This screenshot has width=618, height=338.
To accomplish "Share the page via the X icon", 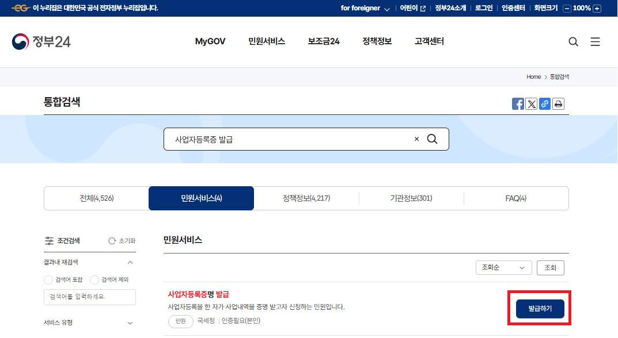I will [x=531, y=103].
